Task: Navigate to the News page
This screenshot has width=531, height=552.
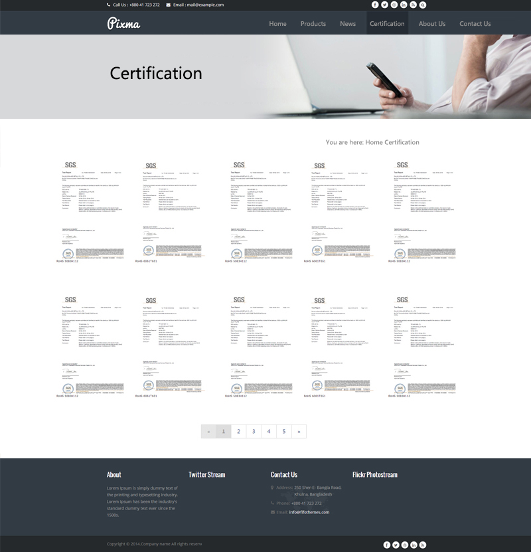Action: 348,24
